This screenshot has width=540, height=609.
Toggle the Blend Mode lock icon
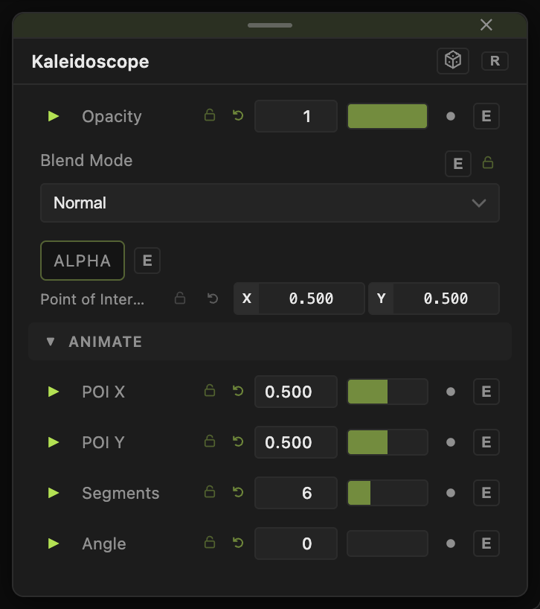tap(488, 162)
